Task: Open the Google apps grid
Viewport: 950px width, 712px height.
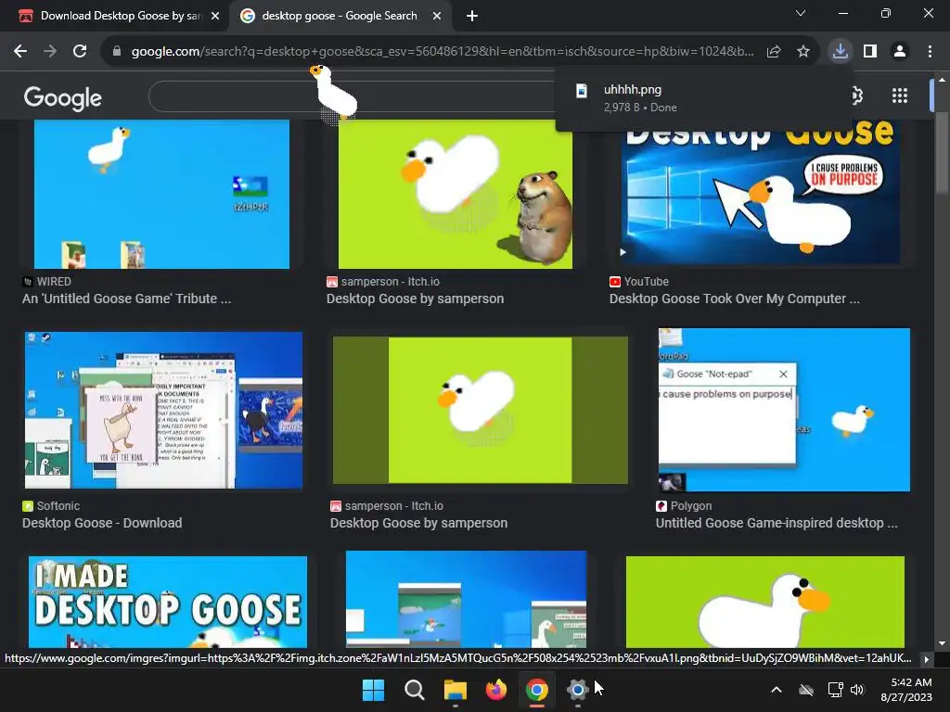Action: (900, 95)
